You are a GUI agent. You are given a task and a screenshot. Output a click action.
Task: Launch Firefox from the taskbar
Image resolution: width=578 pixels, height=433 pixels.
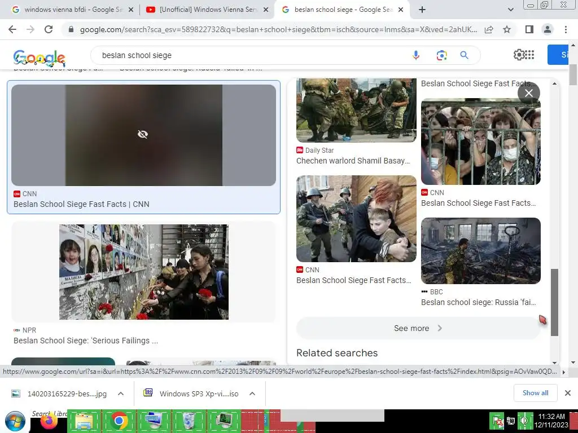point(49,421)
